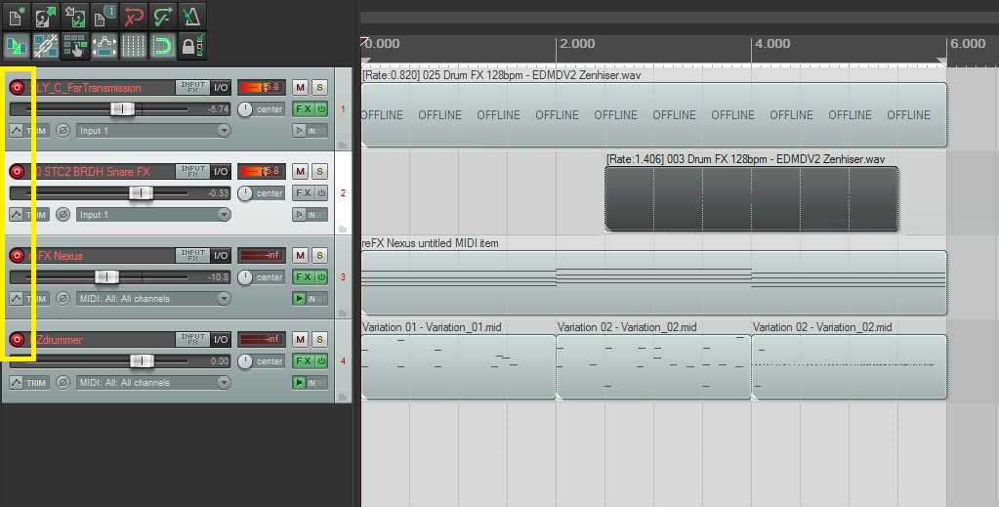Open MIDI input dropdown on reFX Nexus track
Image resolution: width=999 pixels, height=507 pixels.
click(x=153, y=299)
